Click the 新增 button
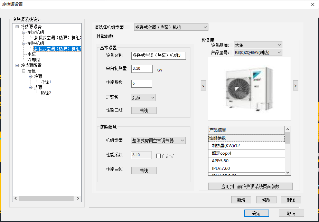Viewport: 319px width, 222px height. coord(241,200)
